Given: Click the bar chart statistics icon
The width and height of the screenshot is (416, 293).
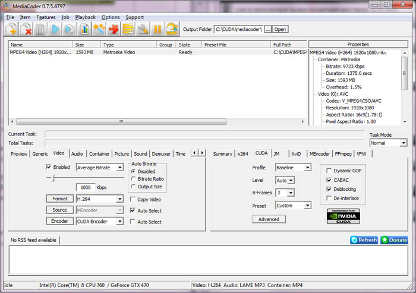Looking at the screenshot, I should click(84, 29).
